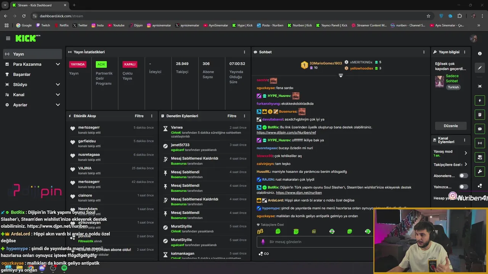Open three-dot menu of Sohbet panel
This screenshot has width=488, height=274.
pos(424,52)
